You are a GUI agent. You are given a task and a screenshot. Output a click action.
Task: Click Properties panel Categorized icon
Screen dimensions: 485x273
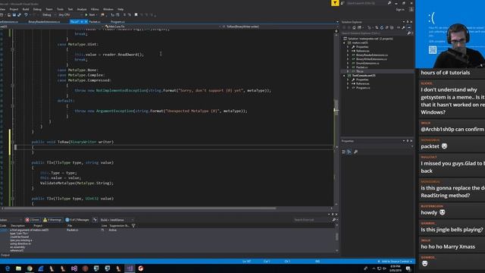click(343, 152)
